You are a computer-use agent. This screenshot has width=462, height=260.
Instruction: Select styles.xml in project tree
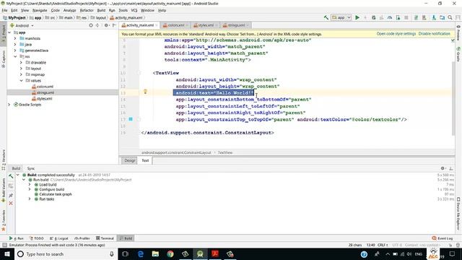pyautogui.click(x=42, y=99)
